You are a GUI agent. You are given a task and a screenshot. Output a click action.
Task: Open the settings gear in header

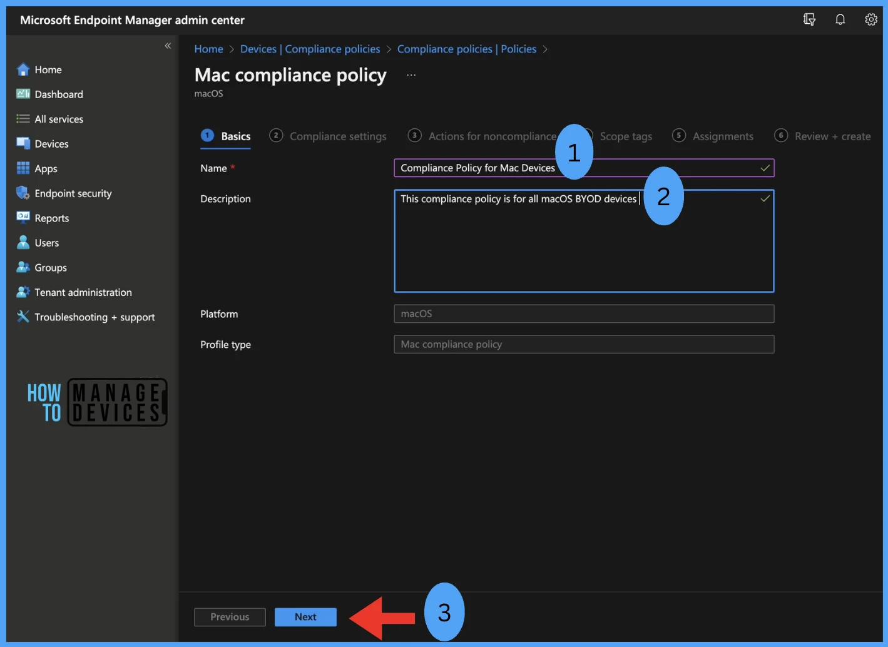pos(871,19)
